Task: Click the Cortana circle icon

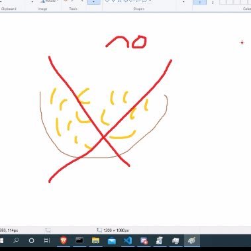Action: 31,240
